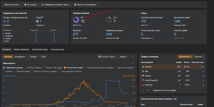Uncheck Органічний трафік checkbox
Screen dimensions: 214x107
(65, 68)
